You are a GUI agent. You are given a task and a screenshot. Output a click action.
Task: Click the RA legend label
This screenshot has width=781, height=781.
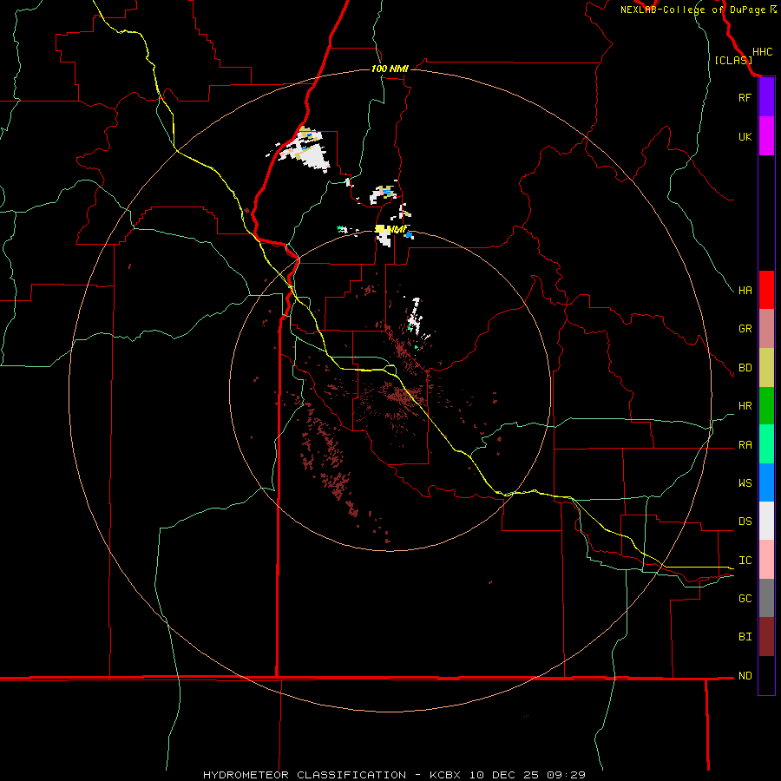pos(745,445)
